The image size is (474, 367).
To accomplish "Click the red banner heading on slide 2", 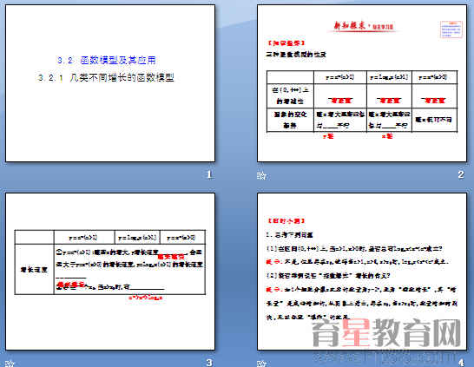I will click(364, 26).
